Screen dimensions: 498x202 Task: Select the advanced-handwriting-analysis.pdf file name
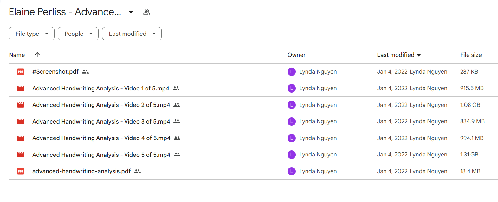coord(81,171)
